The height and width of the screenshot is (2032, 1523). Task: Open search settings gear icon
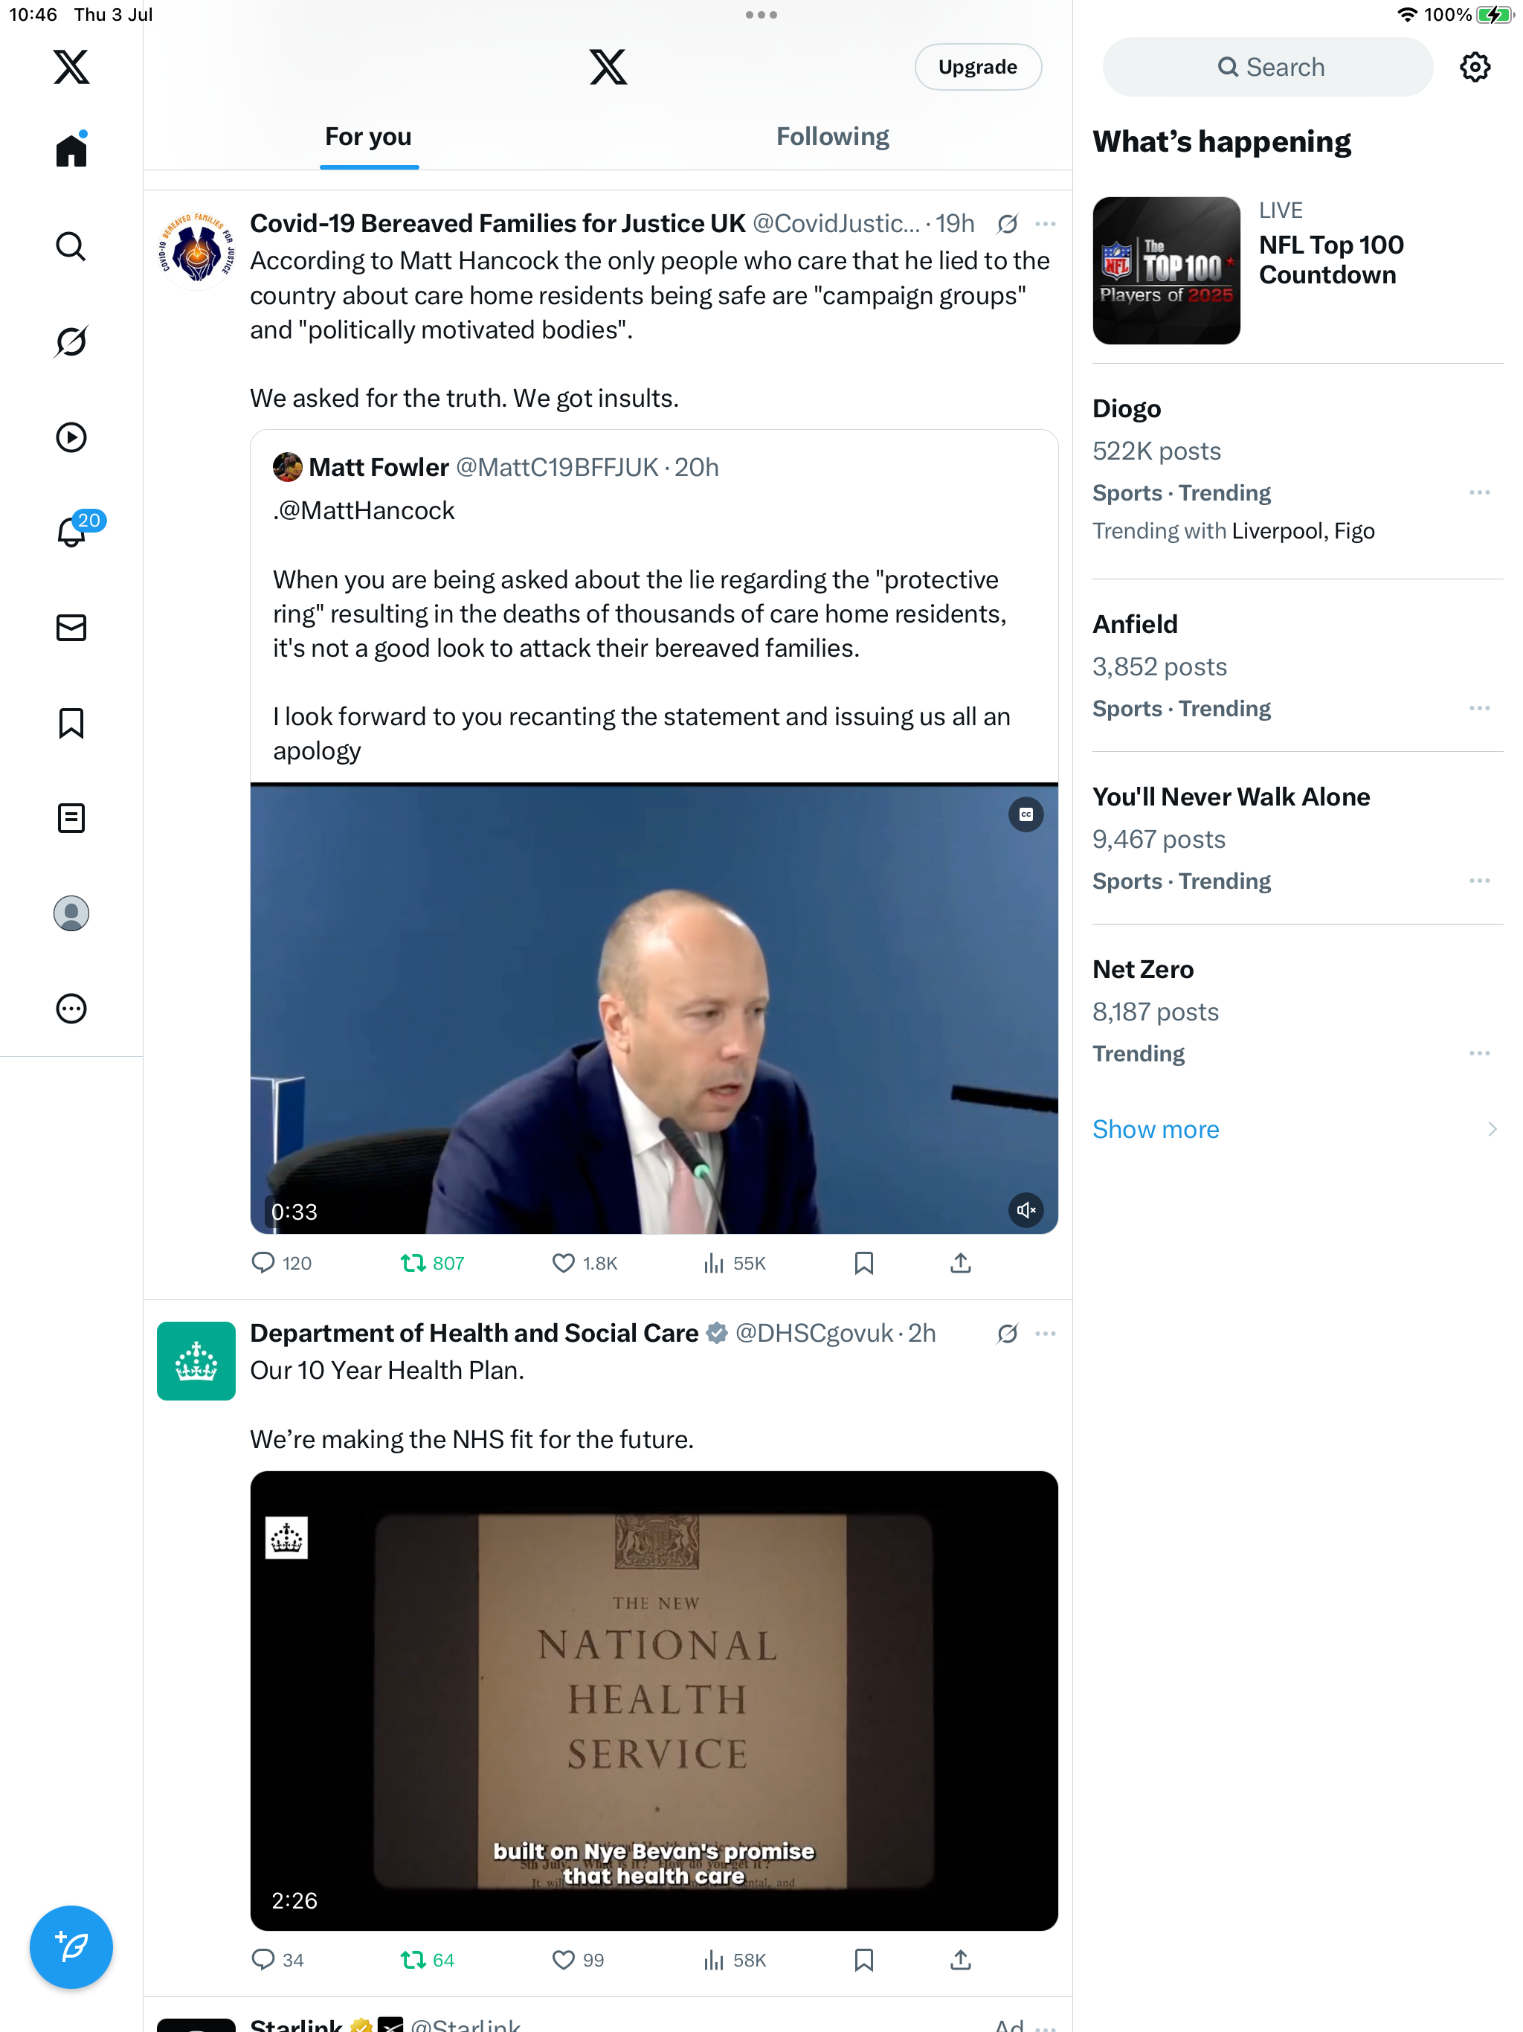click(x=1475, y=67)
